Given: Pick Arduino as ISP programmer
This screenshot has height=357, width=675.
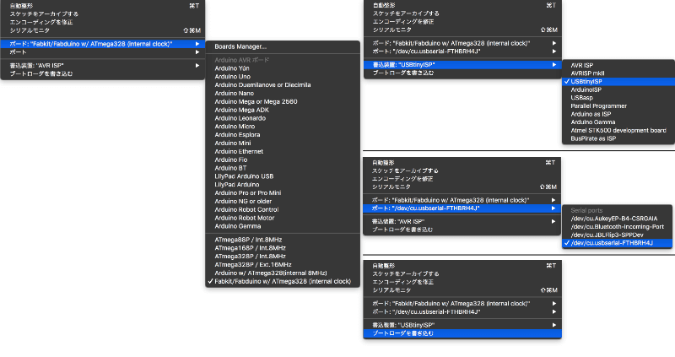Looking at the screenshot, I should [618, 114].
